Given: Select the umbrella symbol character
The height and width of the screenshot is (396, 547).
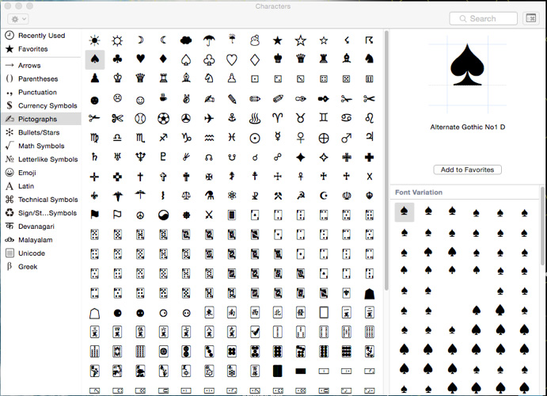Looking at the screenshot, I should (x=209, y=40).
